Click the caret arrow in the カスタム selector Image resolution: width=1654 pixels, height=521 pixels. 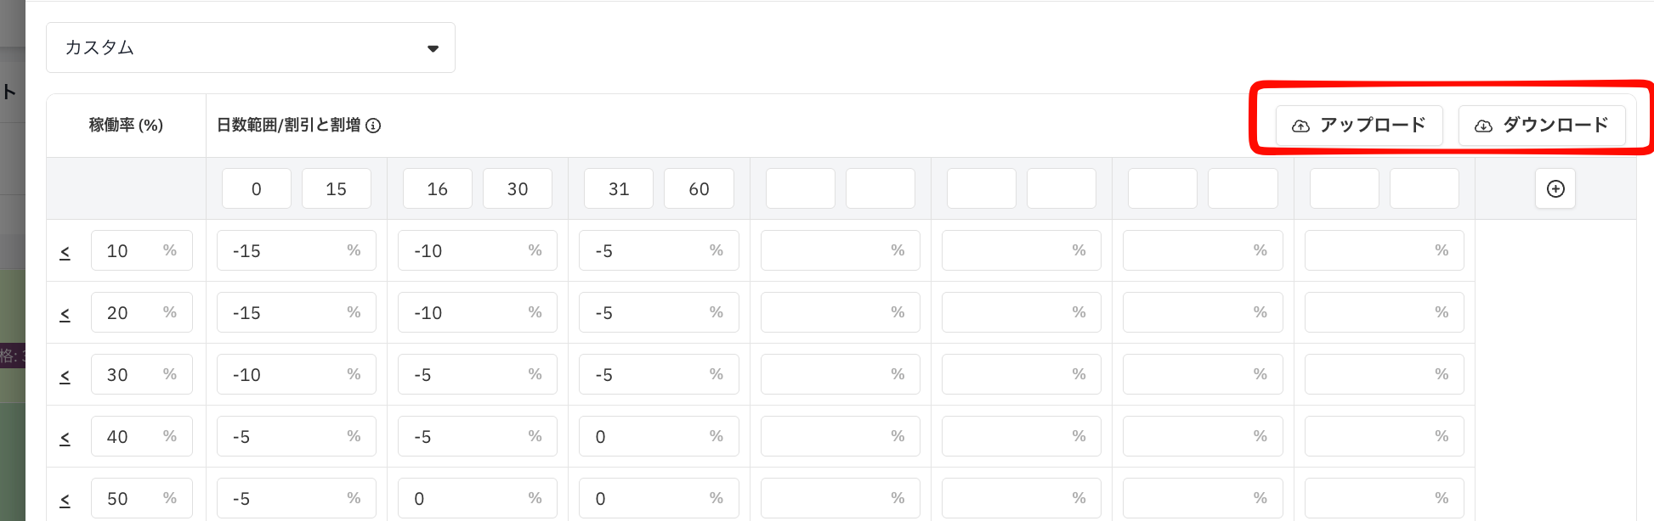click(x=433, y=48)
